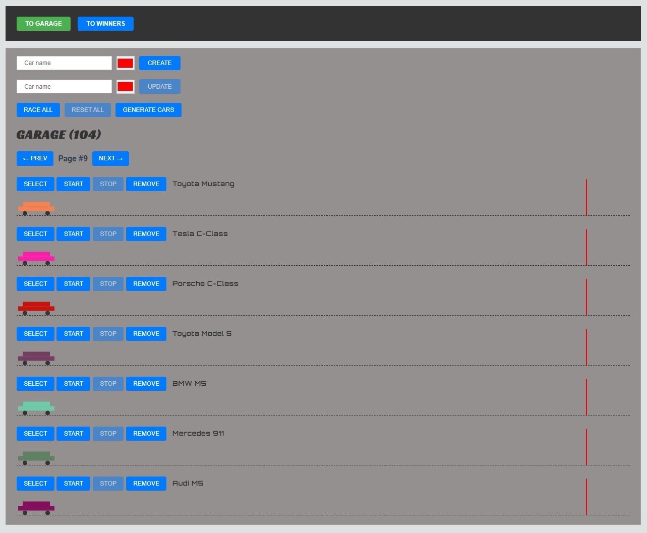The image size is (647, 533).
Task: Click the Mercedes 911 name label
Action: (198, 434)
